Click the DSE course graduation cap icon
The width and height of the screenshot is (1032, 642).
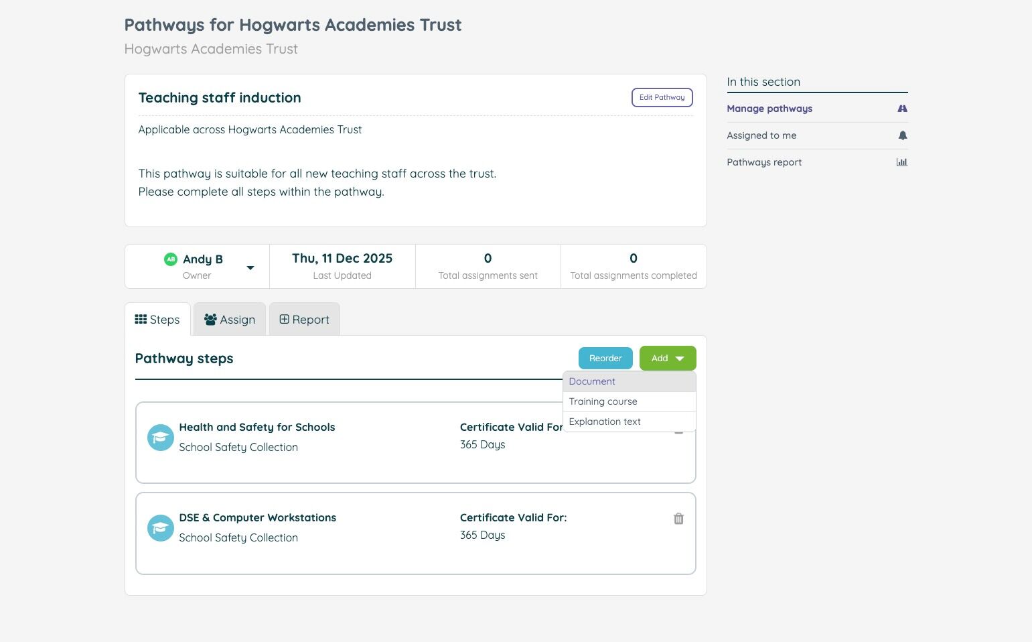click(x=160, y=528)
